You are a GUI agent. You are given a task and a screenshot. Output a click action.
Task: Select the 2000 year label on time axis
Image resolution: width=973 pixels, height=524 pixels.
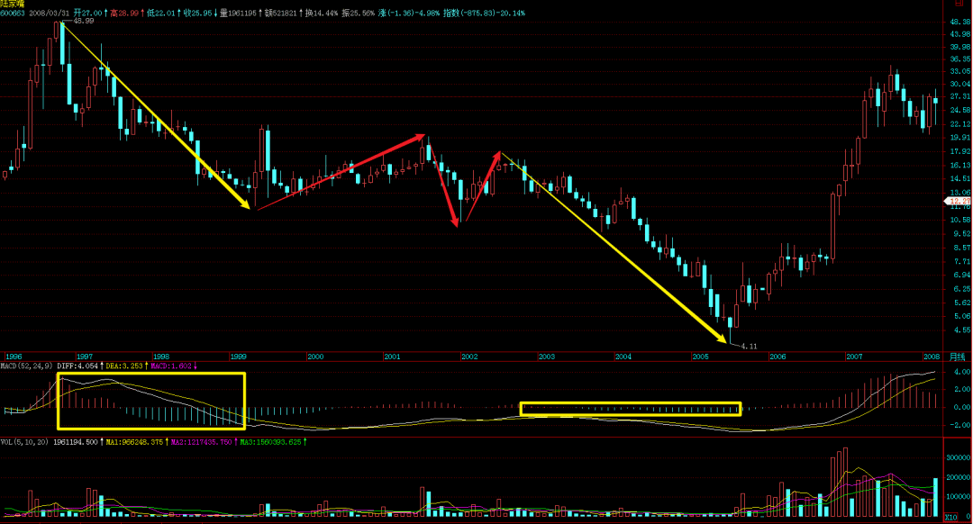315,357
